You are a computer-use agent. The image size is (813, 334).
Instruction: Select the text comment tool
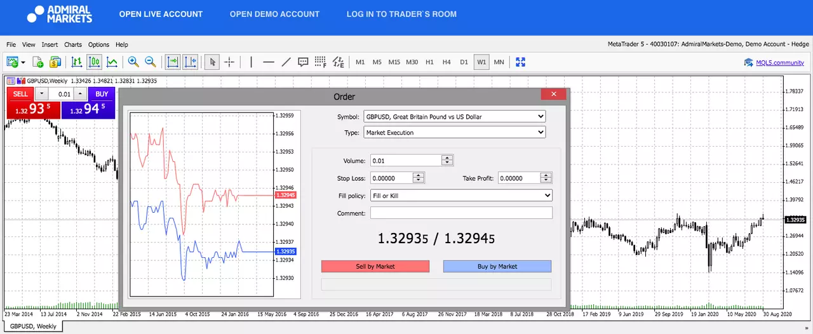pyautogui.click(x=303, y=62)
